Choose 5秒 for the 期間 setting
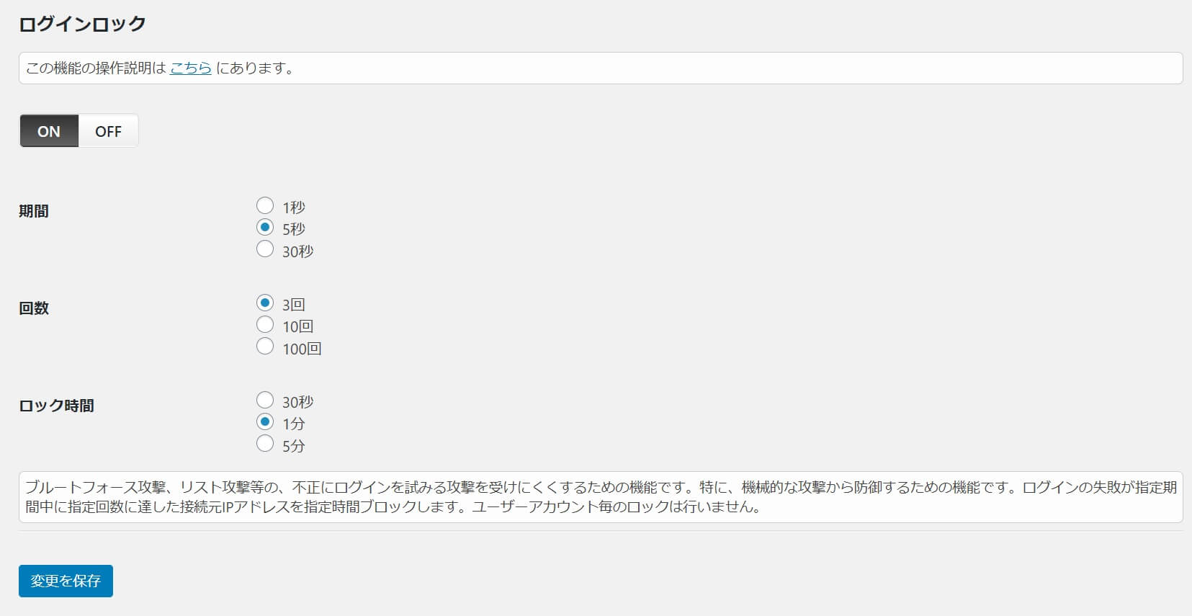1192x616 pixels. (265, 228)
